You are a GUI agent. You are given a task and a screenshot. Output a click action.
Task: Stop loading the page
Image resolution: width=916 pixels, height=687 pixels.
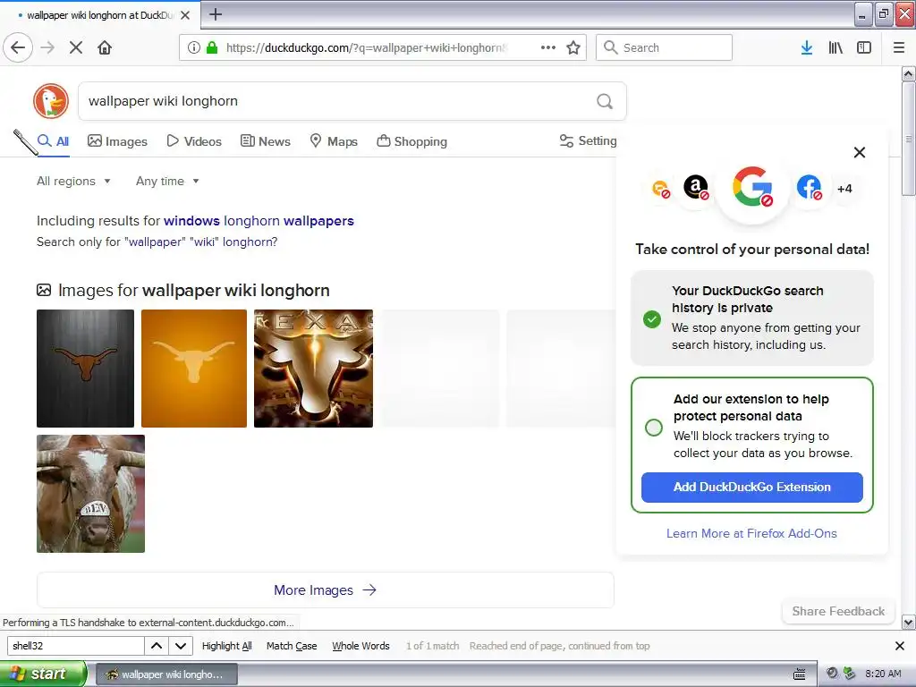coord(76,47)
